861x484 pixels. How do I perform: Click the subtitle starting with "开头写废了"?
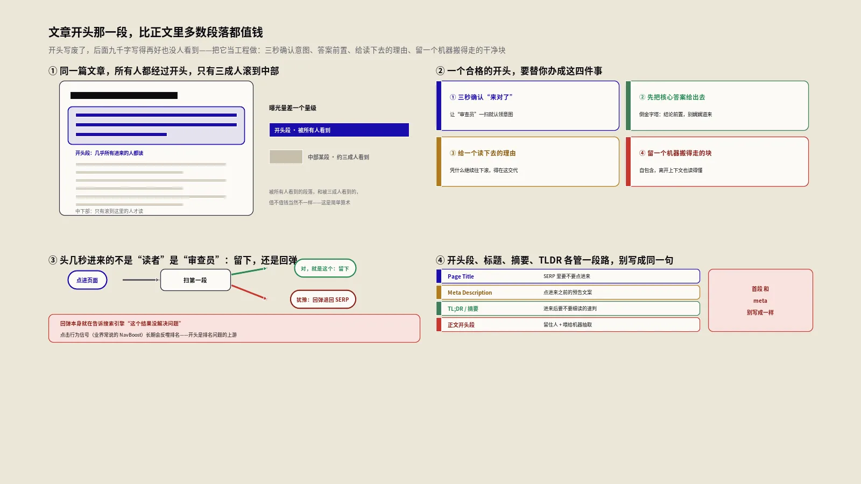pos(277,50)
